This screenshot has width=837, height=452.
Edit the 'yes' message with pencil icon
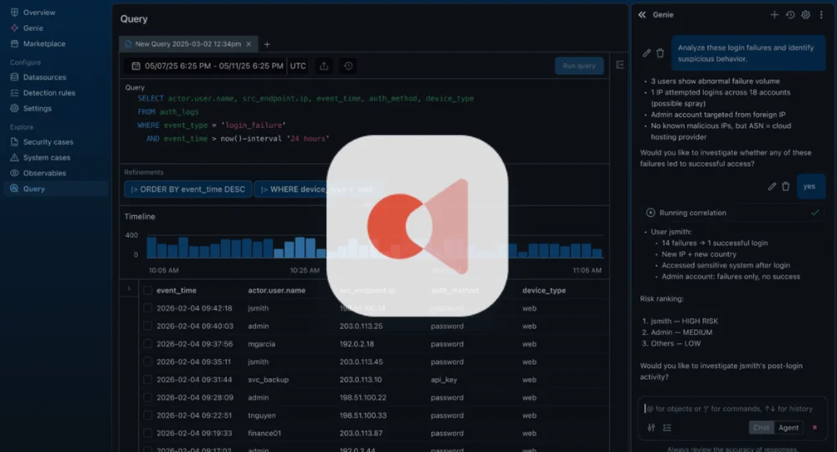pos(772,187)
